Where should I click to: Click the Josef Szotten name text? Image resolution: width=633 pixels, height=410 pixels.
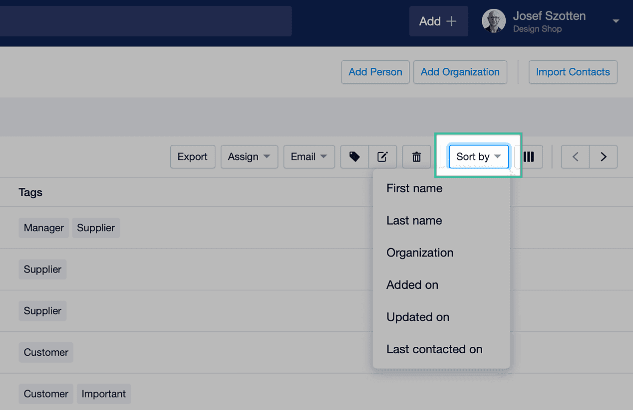click(x=549, y=16)
